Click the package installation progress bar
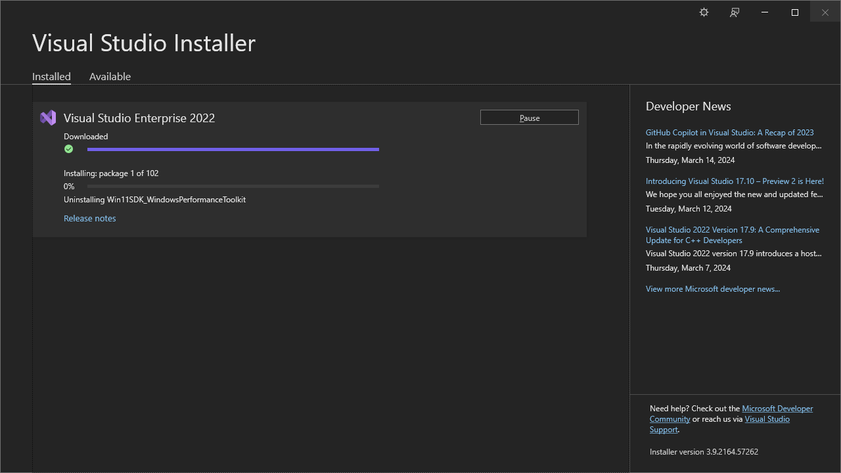The width and height of the screenshot is (841, 473). 233,186
